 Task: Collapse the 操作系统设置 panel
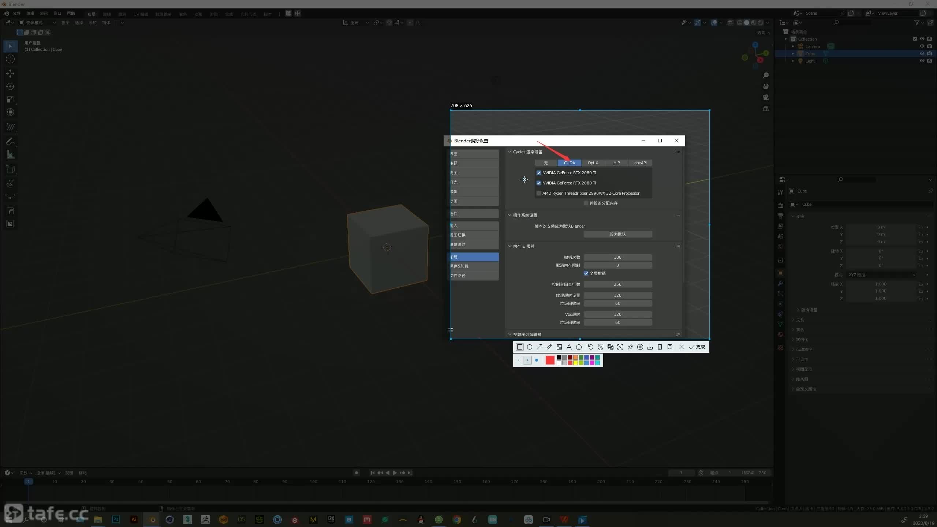pos(509,215)
